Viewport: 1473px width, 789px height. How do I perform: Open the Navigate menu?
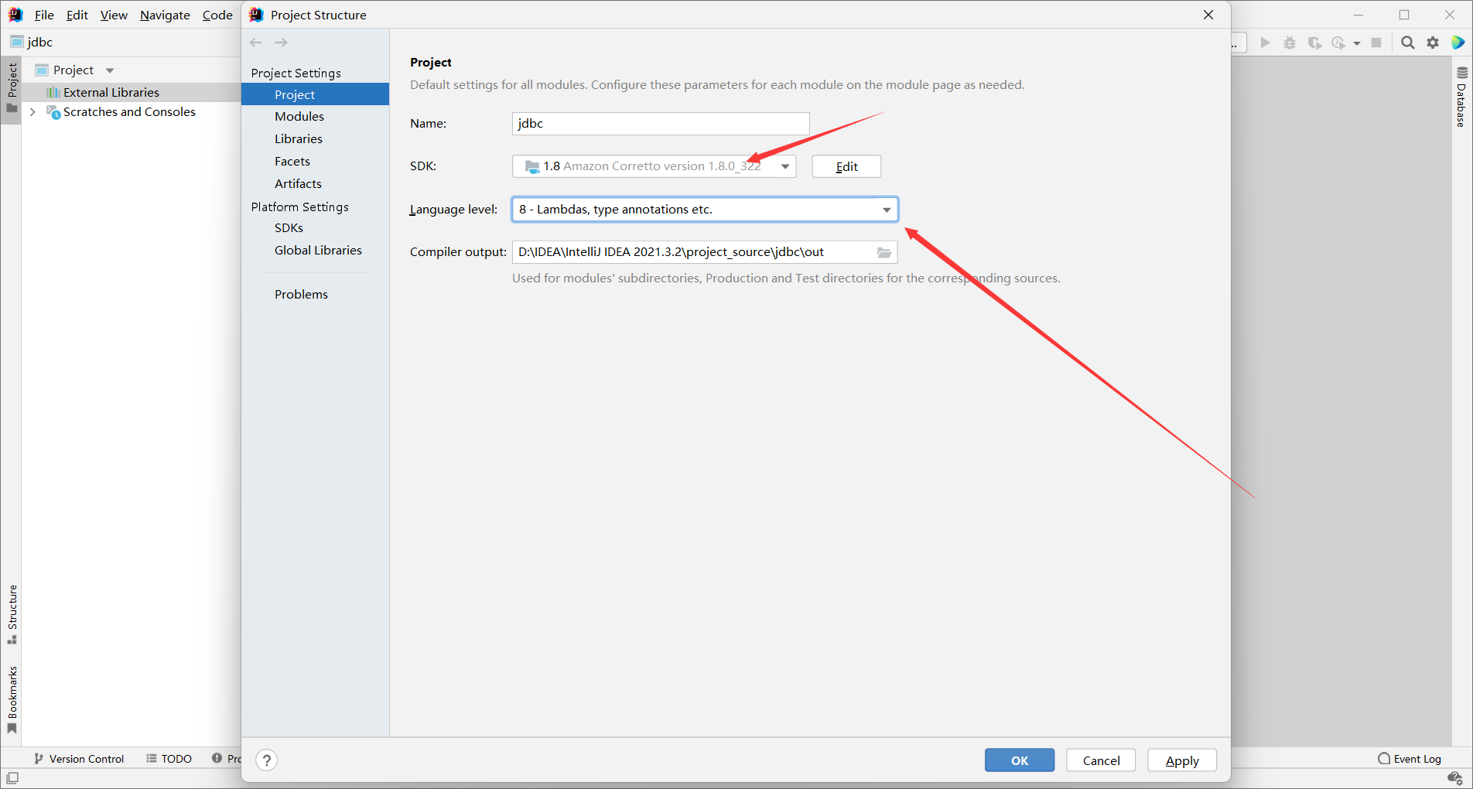pos(165,15)
